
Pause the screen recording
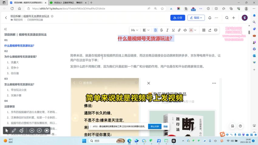tap(32, 130)
